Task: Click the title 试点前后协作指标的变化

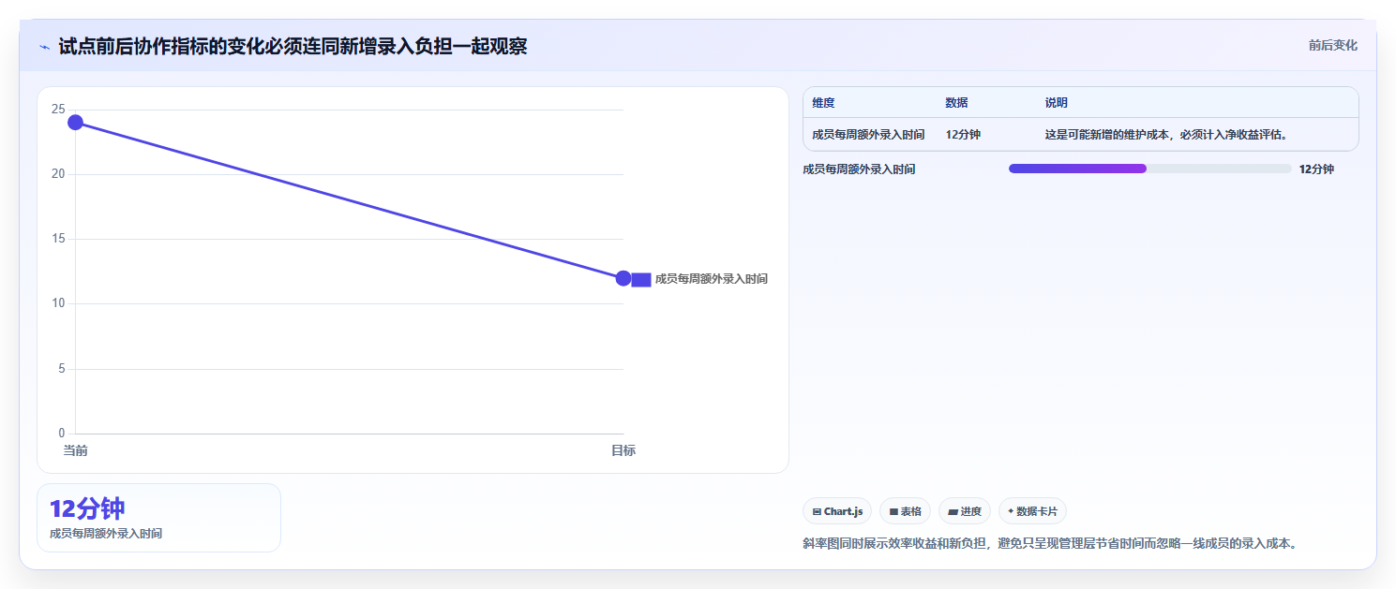Action: point(293,46)
